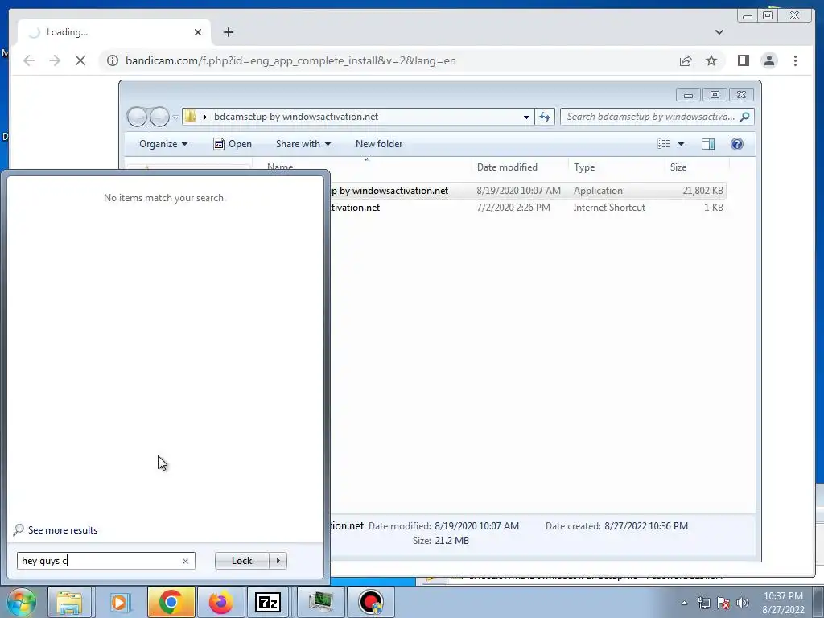Click the folder icon in address bar
The width and height of the screenshot is (824, 618).
pos(190,117)
